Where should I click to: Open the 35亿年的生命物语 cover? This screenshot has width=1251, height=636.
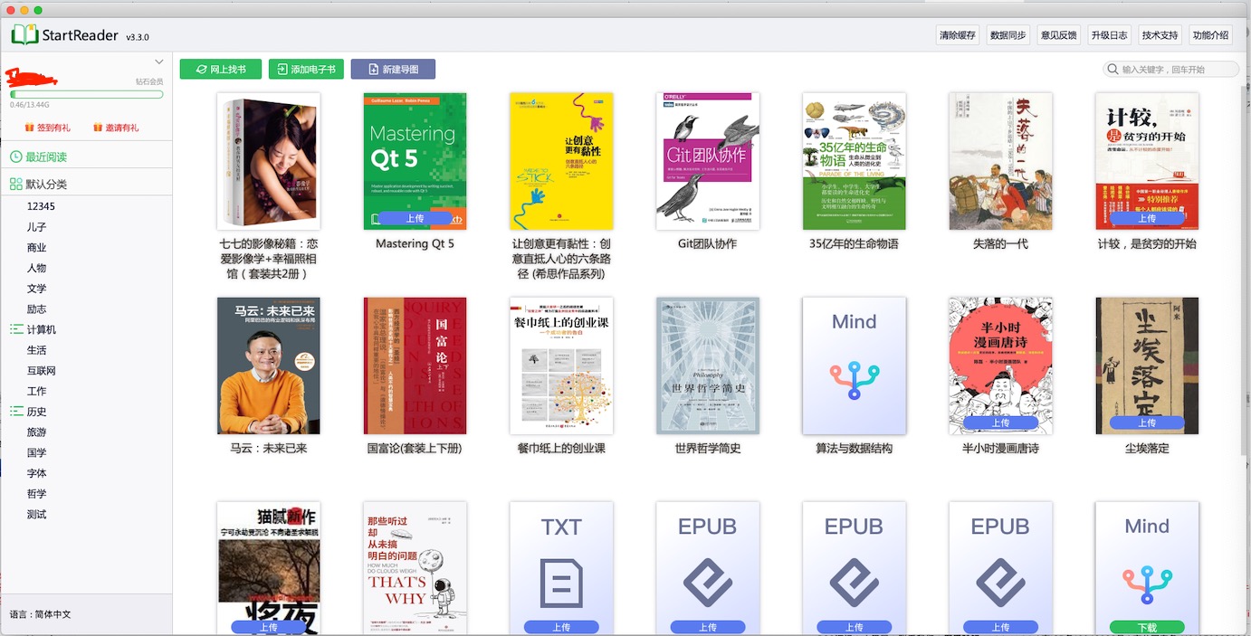click(x=855, y=161)
